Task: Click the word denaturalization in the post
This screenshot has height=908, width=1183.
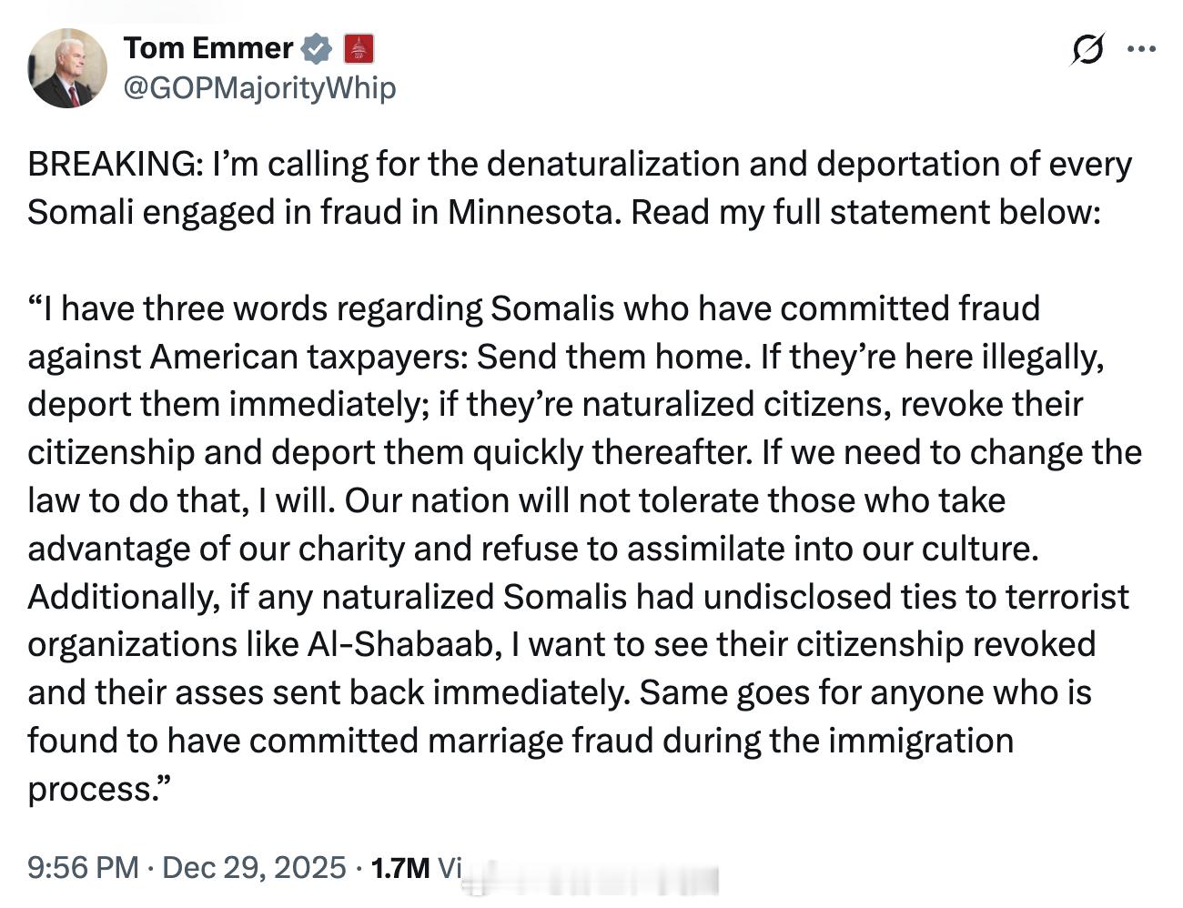Action: point(646,165)
